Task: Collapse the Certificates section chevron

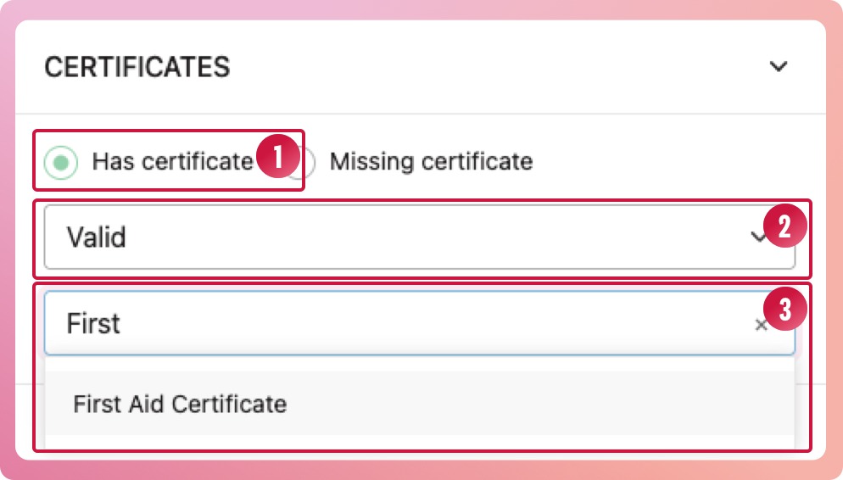Action: coord(778,67)
